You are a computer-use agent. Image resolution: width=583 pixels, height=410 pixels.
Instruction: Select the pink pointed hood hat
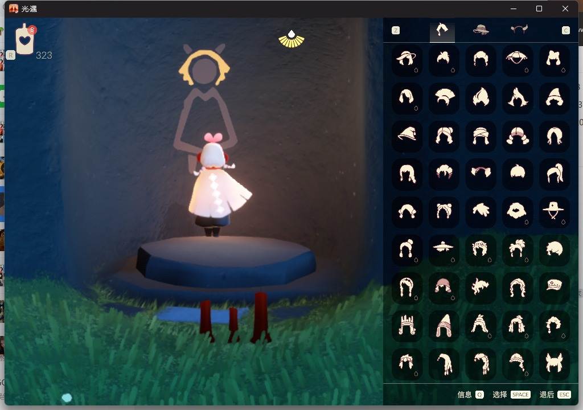pyautogui.click(x=443, y=325)
